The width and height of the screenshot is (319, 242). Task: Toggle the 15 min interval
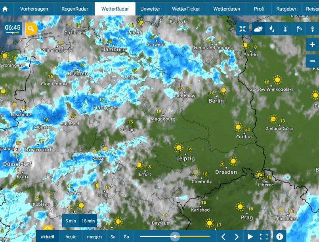88,221
